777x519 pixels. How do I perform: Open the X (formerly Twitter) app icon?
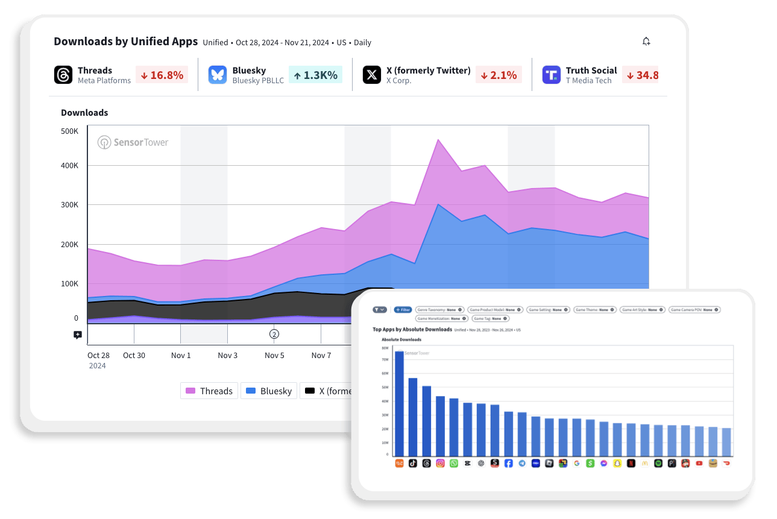click(372, 75)
